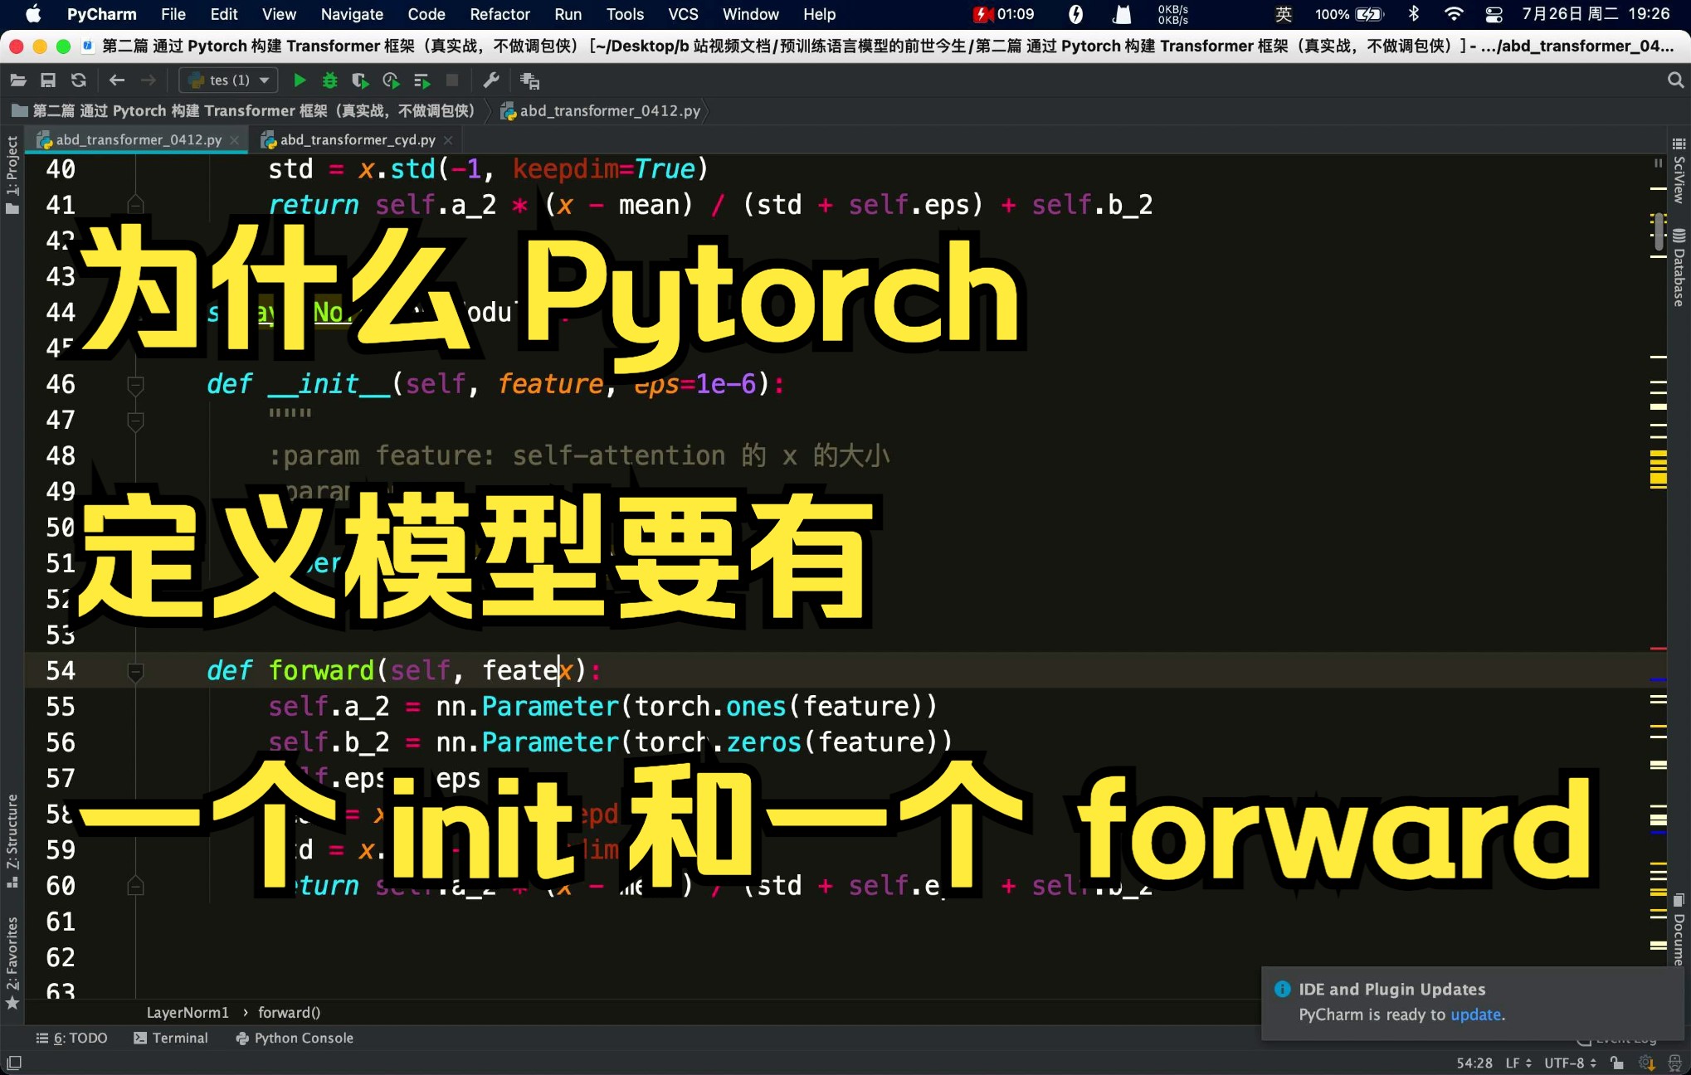Open the search everywhere magnifier
This screenshot has height=1075, width=1691.
click(x=1675, y=80)
